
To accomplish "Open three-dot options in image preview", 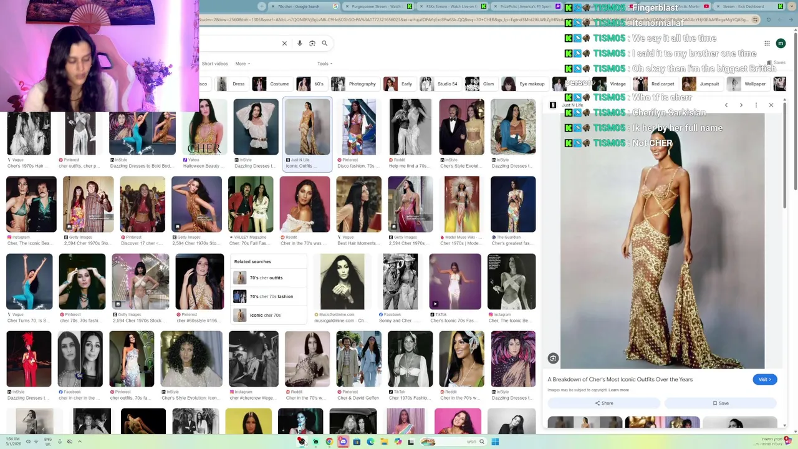I will [x=756, y=105].
